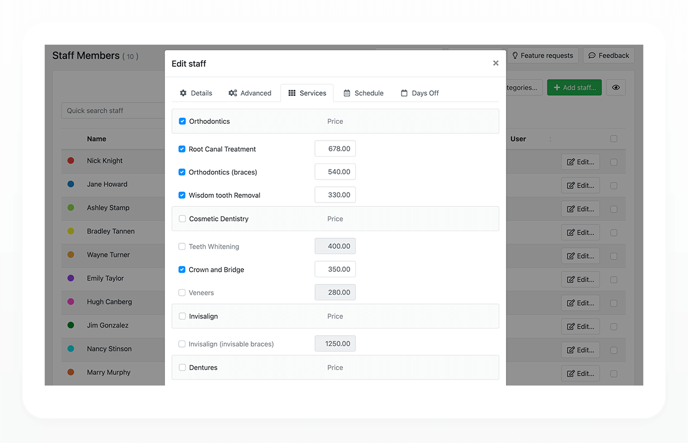
Task: Click Edit button for Nick Knight
Action: [x=580, y=162]
